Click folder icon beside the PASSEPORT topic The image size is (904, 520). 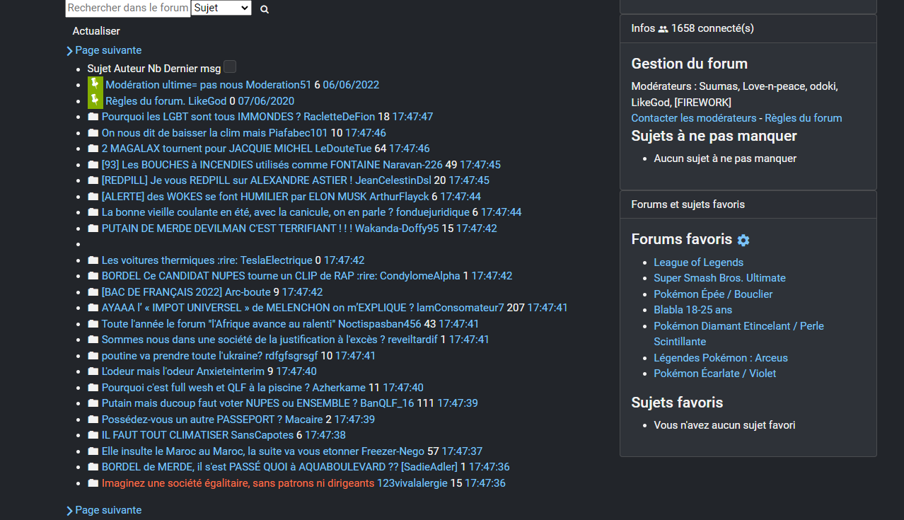93,420
